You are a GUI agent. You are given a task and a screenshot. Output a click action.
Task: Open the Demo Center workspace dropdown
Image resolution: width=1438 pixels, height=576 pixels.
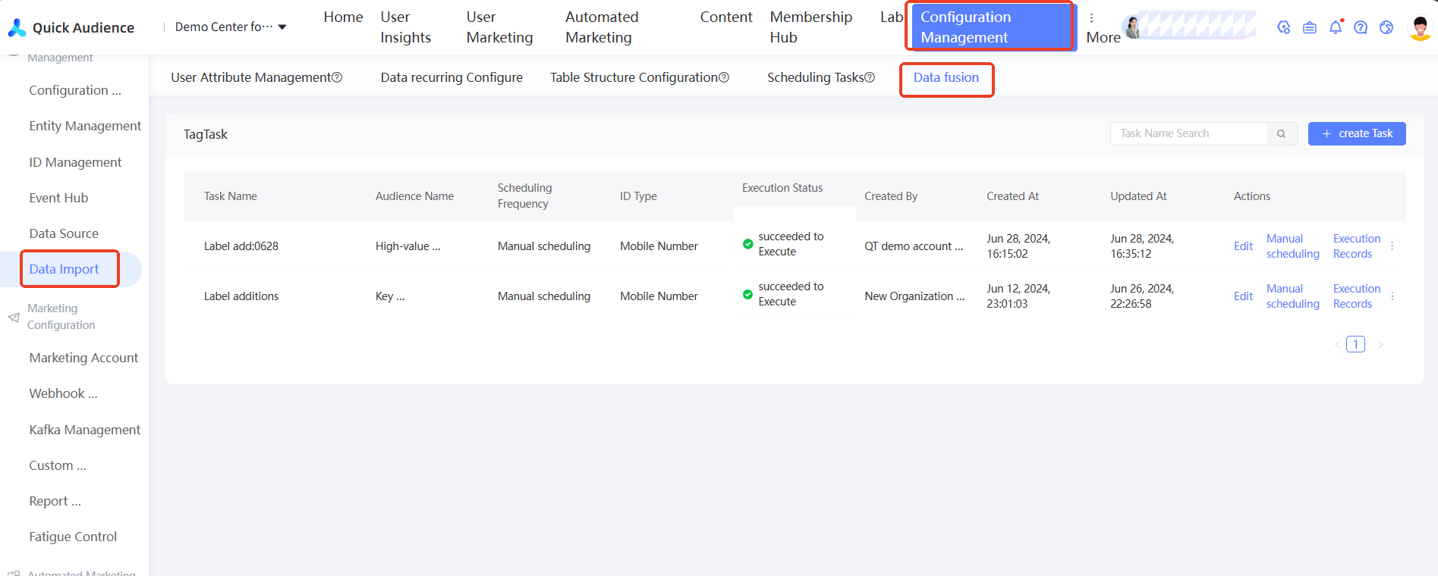click(231, 27)
